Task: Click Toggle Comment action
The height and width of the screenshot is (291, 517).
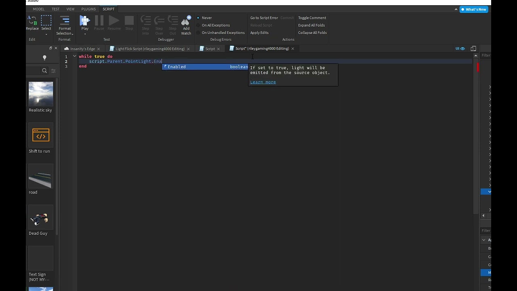Action: [x=312, y=18]
